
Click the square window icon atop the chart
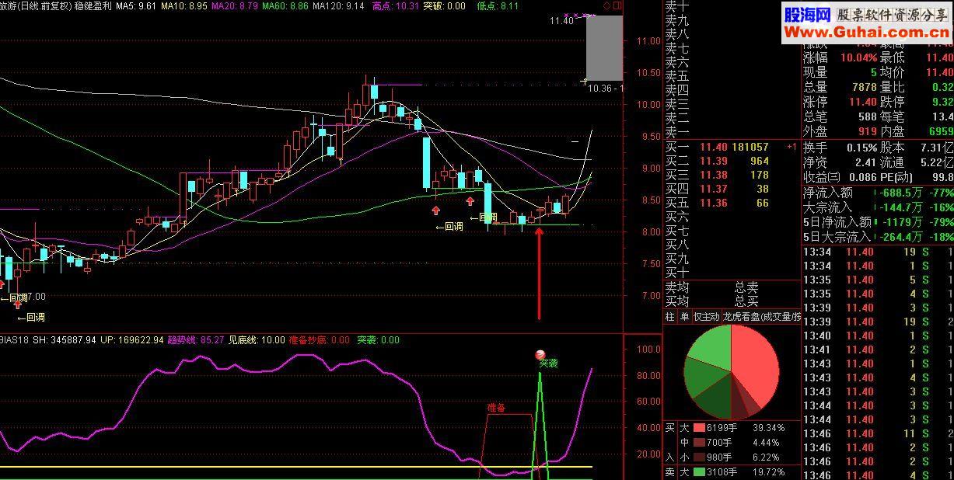[x=617, y=6]
